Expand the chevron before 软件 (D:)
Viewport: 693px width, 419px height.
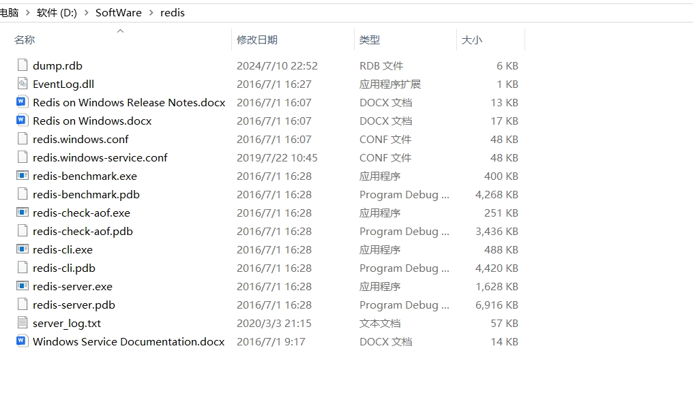coord(27,13)
